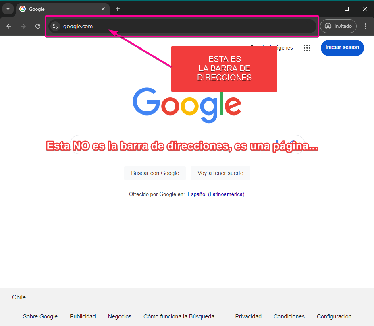Viewport: 374px width, 326px height.
Task: Open site information icon beside google.com
Action: tap(55, 26)
